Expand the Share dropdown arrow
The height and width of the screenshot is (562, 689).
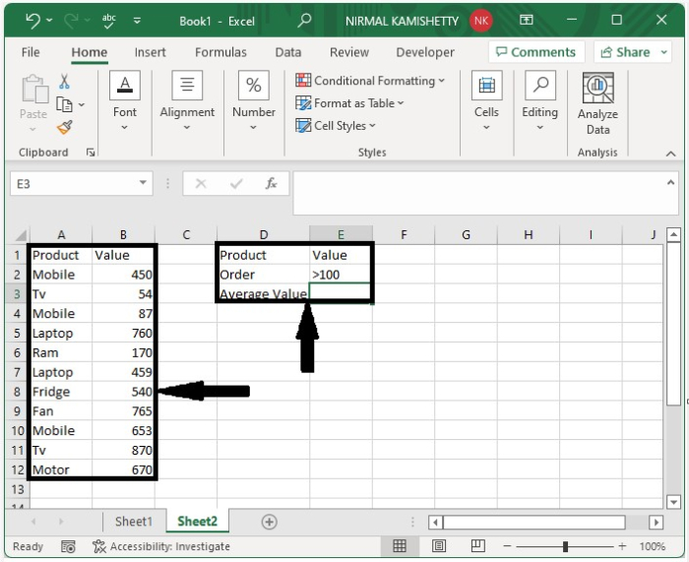[664, 52]
